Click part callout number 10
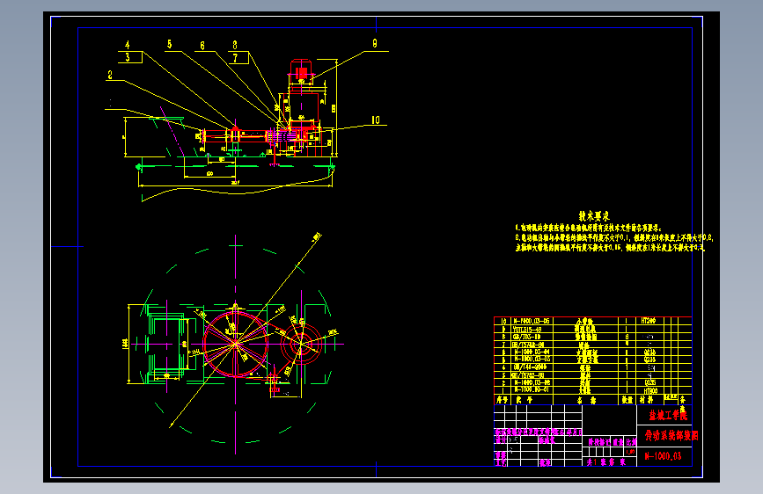 (376, 120)
